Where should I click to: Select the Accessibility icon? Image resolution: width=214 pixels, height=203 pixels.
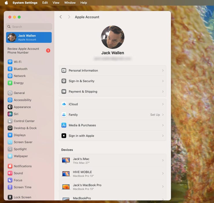[10, 100]
